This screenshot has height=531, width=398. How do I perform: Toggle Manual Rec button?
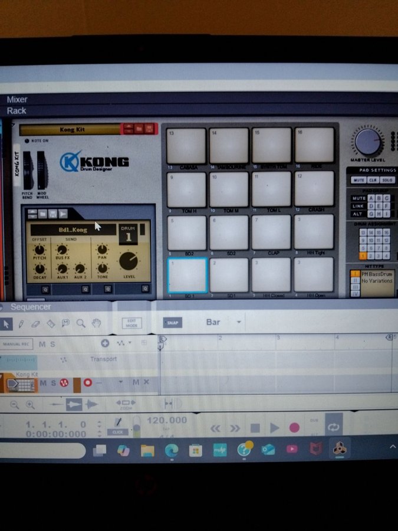17,344
